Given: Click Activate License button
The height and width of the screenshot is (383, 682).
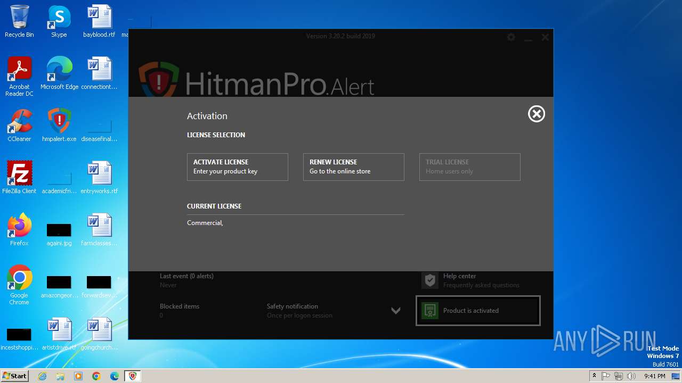Looking at the screenshot, I should click(238, 167).
